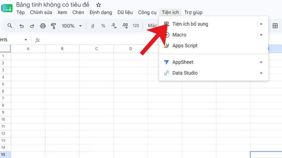Click the search menus magnifier icon

tap(10, 26)
